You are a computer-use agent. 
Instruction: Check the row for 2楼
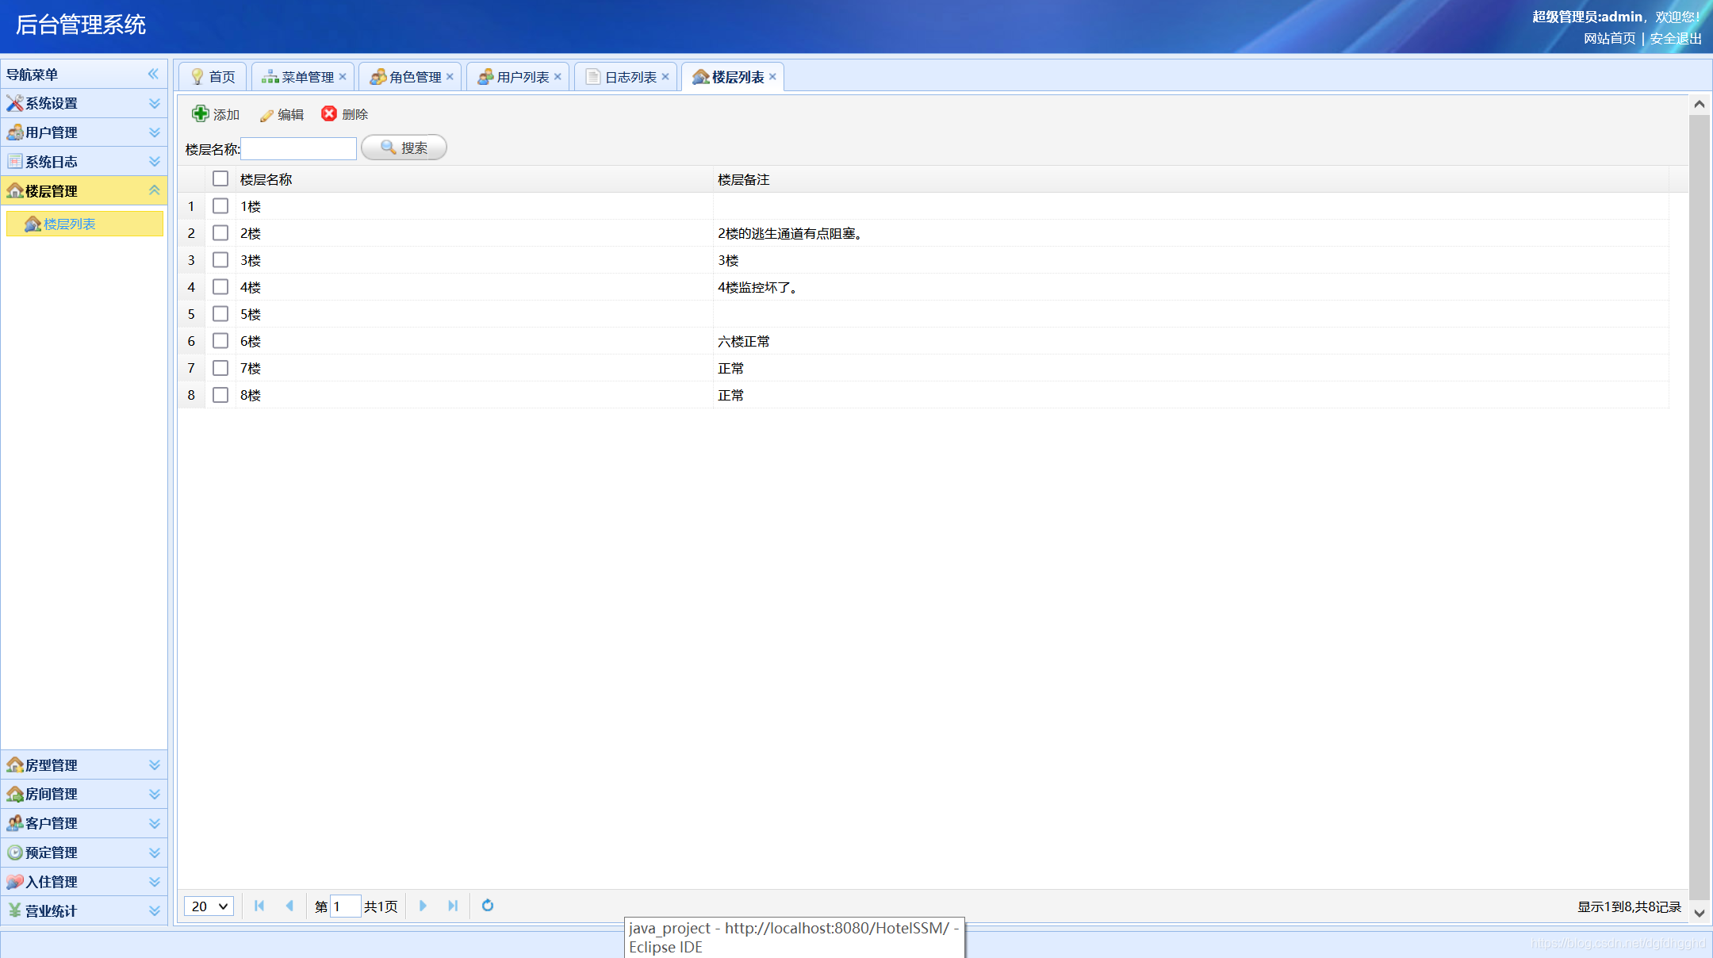220,232
